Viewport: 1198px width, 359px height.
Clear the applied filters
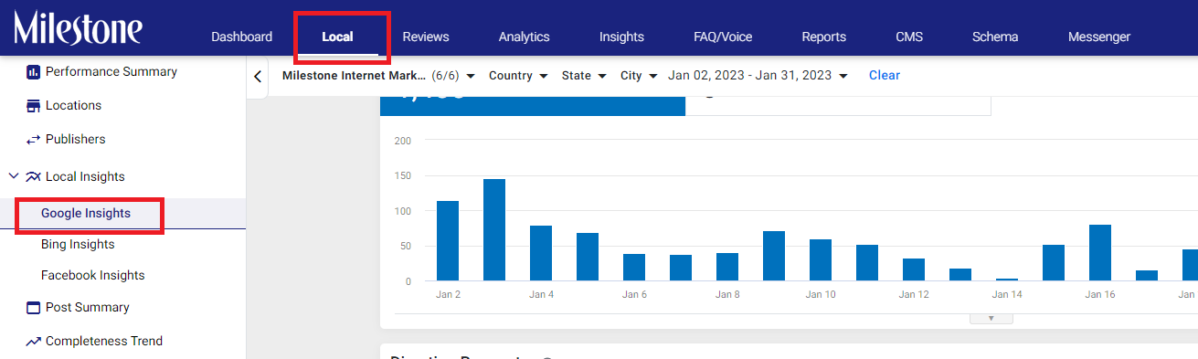884,76
